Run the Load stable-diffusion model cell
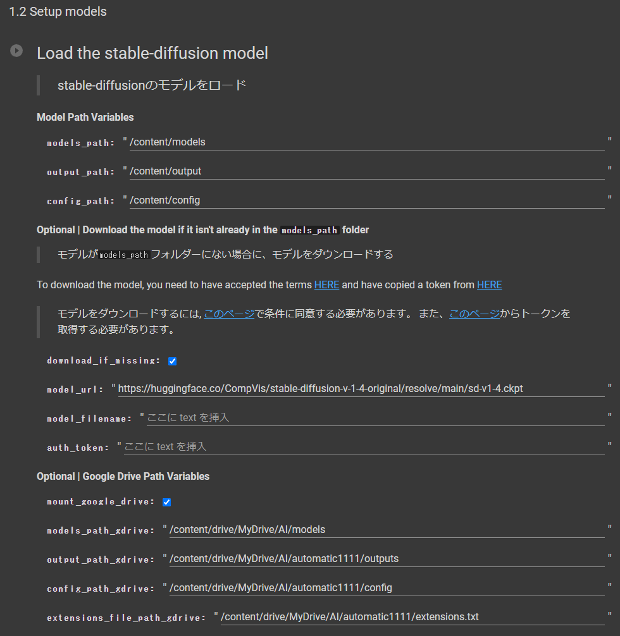The height and width of the screenshot is (636, 620). coord(16,51)
